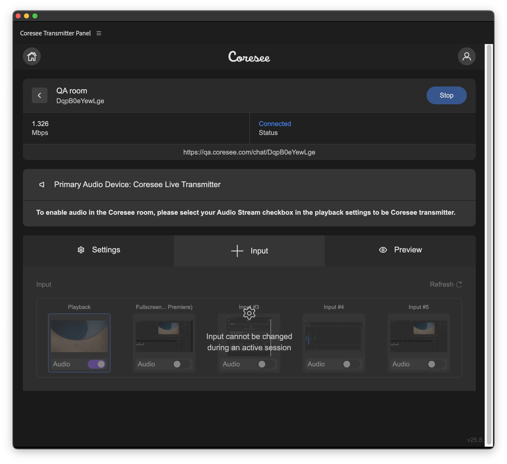This screenshot has height=464, width=507.
Task: Select the Input #4 thumbnail
Action: click(x=334, y=336)
